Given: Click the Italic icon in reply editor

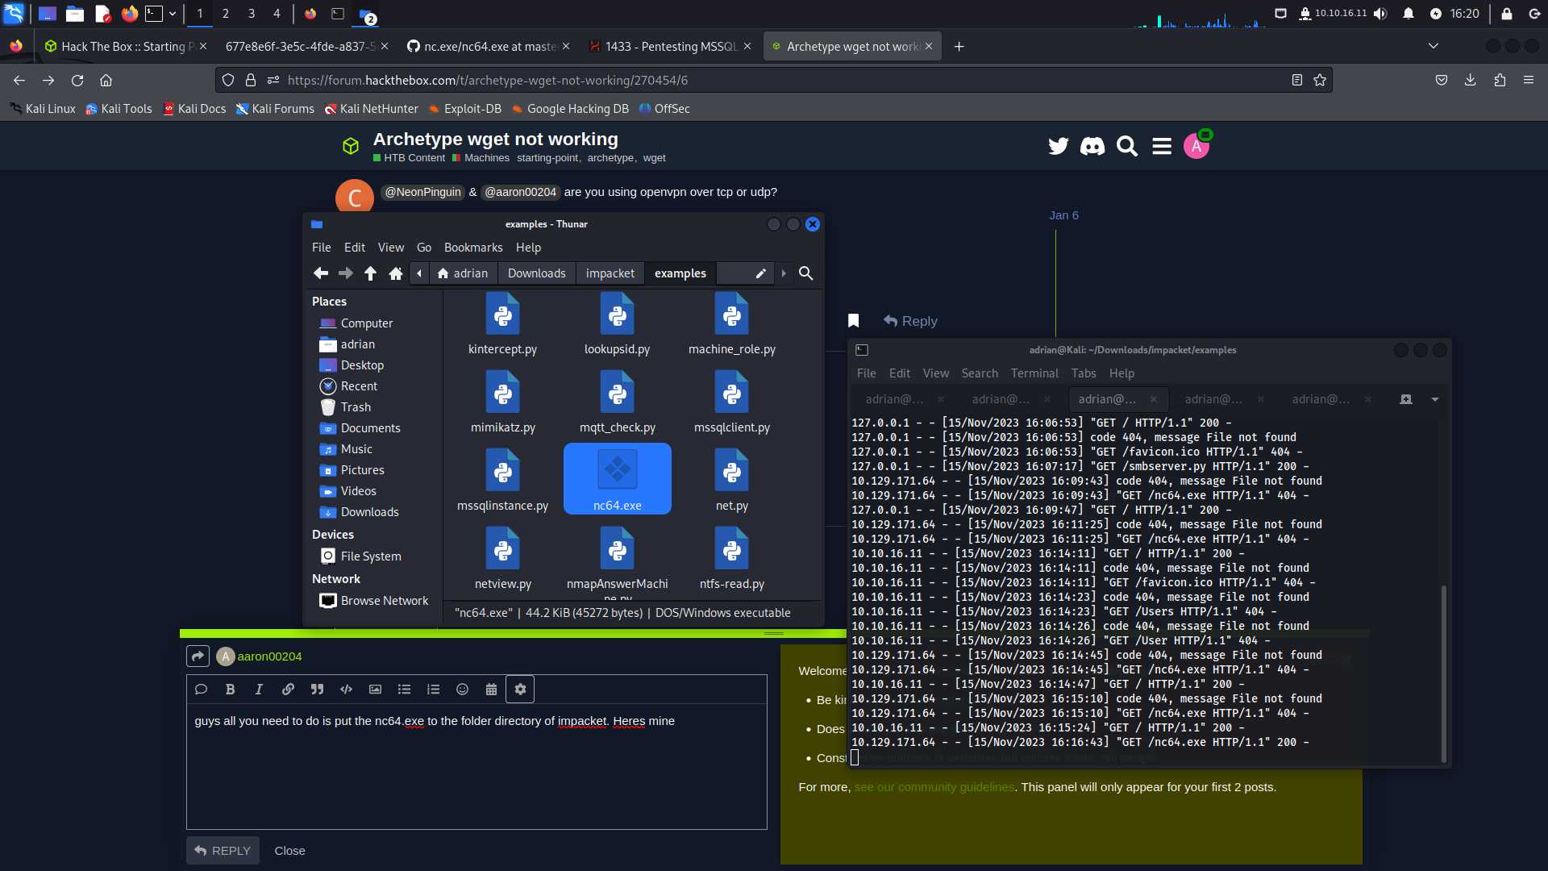Looking at the screenshot, I should [259, 690].
